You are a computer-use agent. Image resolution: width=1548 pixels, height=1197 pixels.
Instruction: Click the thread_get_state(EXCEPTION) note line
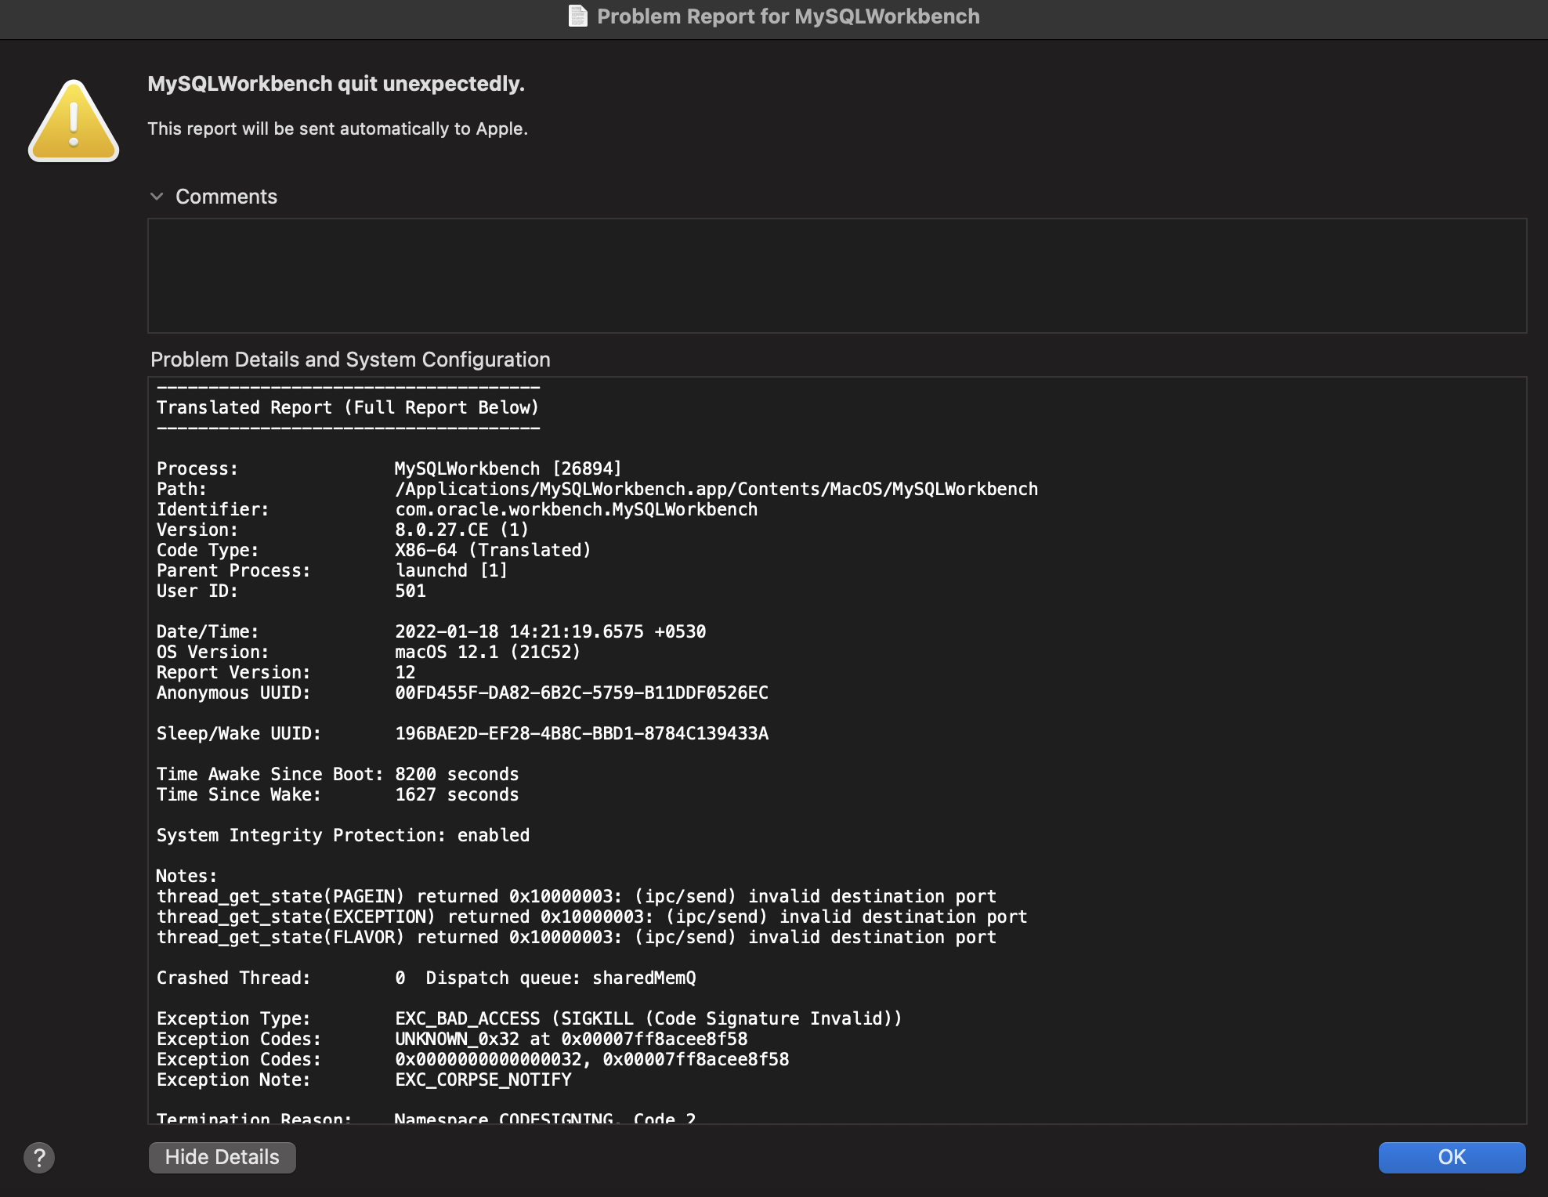click(592, 917)
